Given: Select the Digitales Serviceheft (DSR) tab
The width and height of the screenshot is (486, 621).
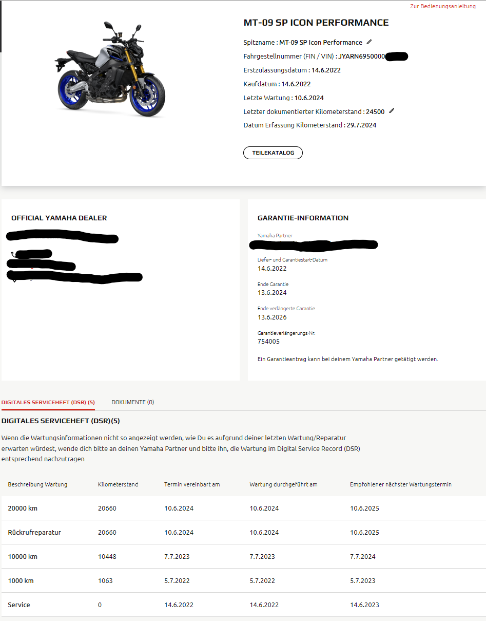Looking at the screenshot, I should pos(48,402).
